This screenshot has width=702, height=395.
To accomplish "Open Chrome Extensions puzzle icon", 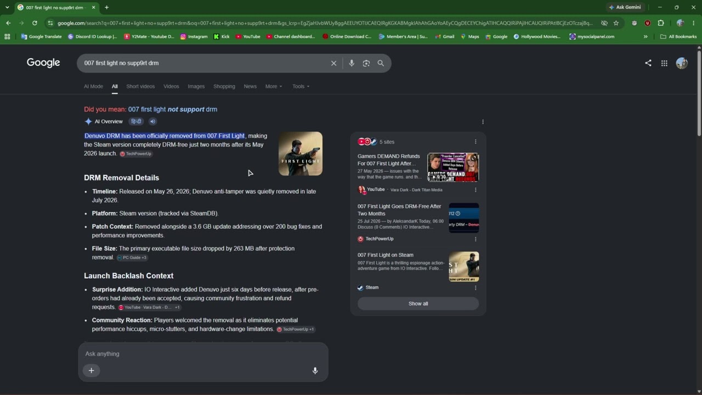I will coord(660,23).
